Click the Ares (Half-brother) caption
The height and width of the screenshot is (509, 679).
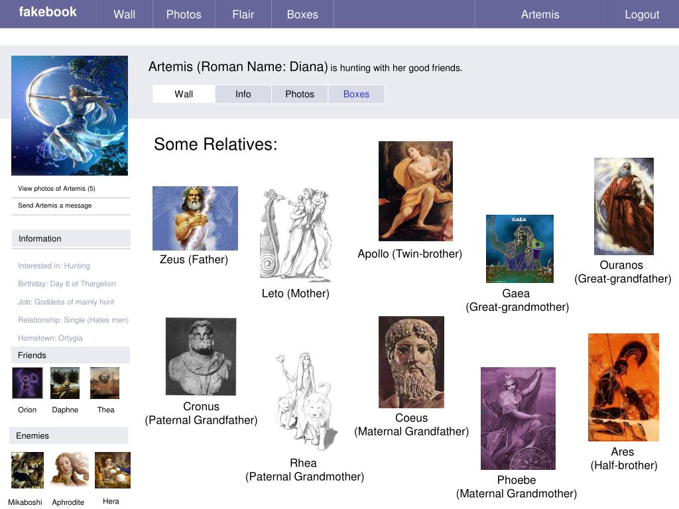pos(623,459)
